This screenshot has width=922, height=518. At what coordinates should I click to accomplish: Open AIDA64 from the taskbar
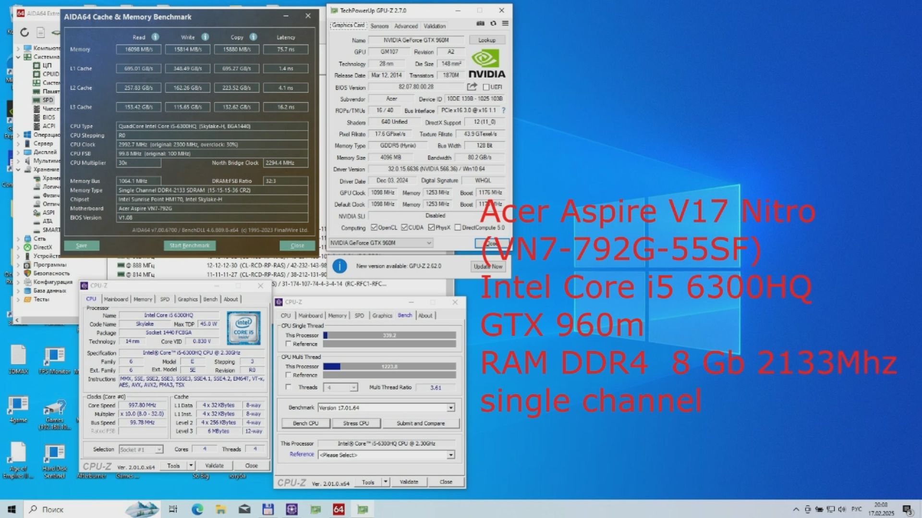click(x=339, y=509)
